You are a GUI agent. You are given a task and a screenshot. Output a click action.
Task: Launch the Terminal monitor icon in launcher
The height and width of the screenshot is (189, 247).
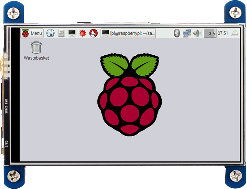click(72, 33)
